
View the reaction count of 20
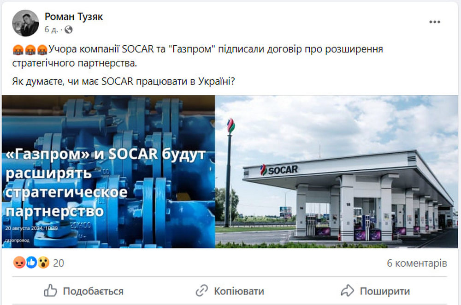point(59,263)
